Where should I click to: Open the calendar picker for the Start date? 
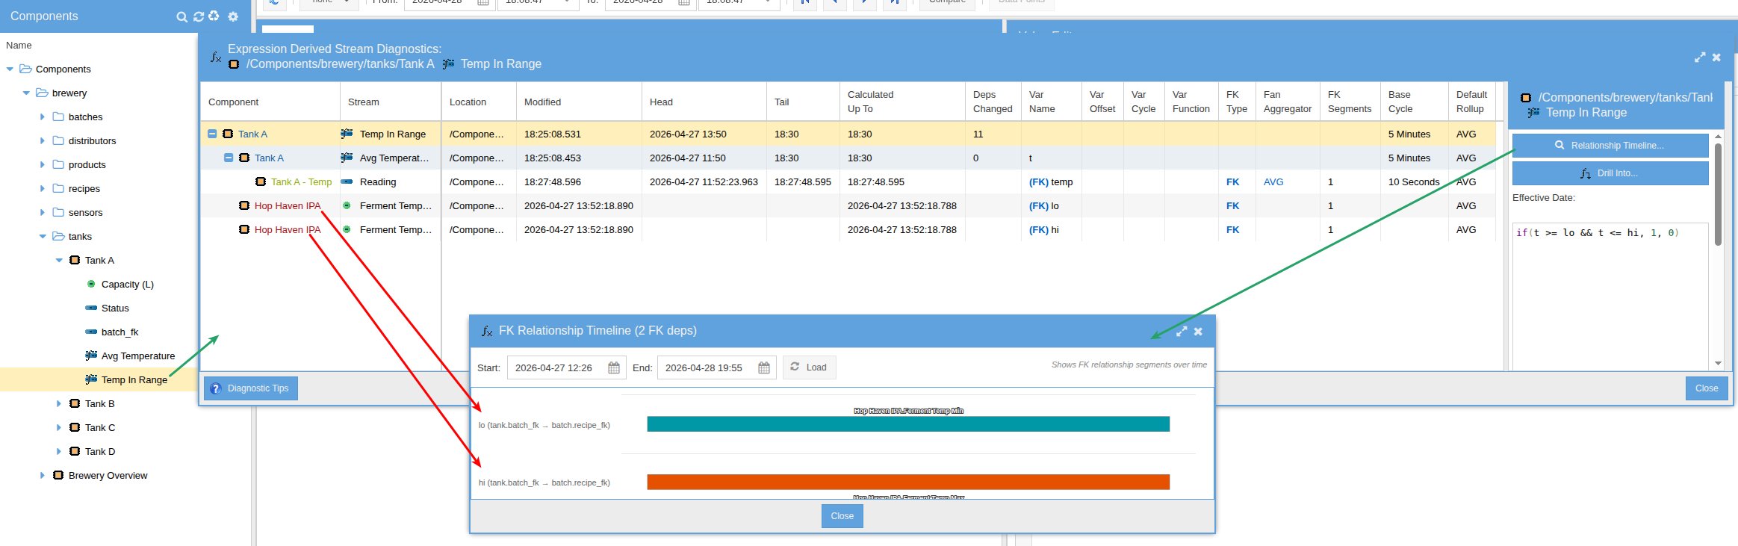pos(614,367)
